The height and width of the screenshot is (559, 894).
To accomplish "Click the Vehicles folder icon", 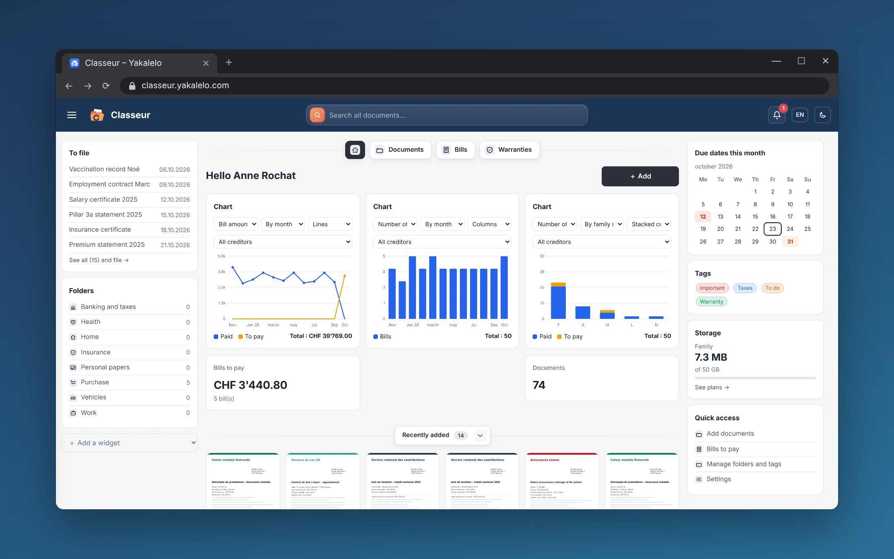I will click(73, 398).
